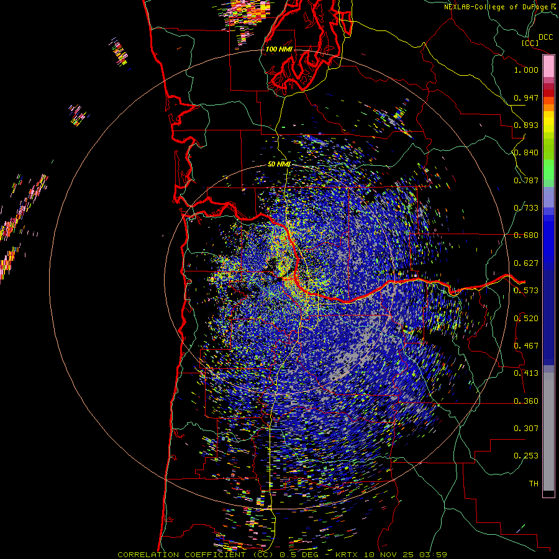
Task: Click the NEXLAB-College of DuPage credit text
Action: point(496,7)
